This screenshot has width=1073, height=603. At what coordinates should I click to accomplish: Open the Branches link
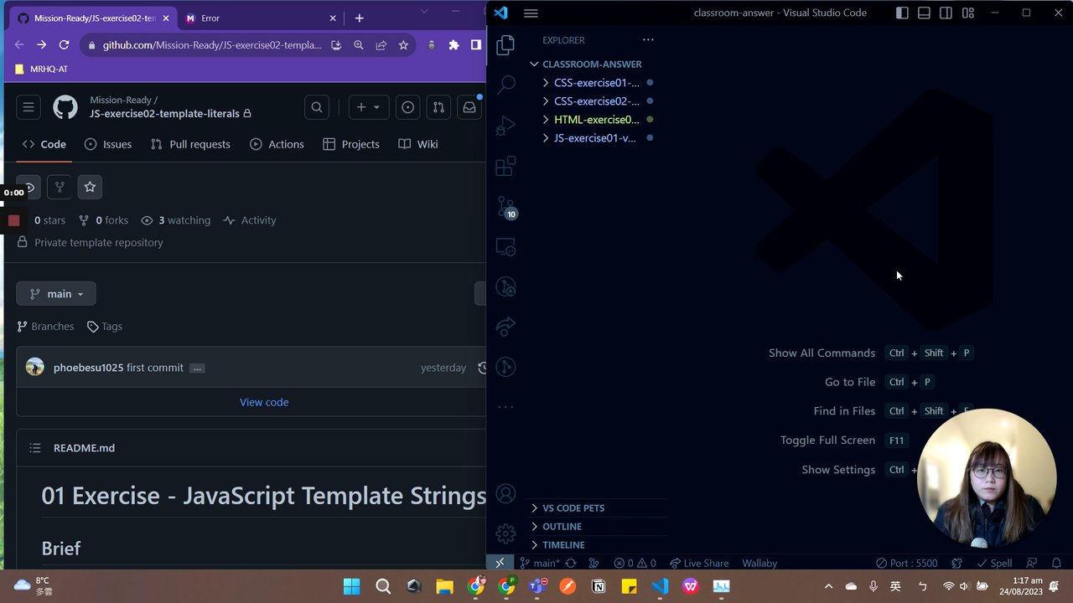click(x=45, y=327)
